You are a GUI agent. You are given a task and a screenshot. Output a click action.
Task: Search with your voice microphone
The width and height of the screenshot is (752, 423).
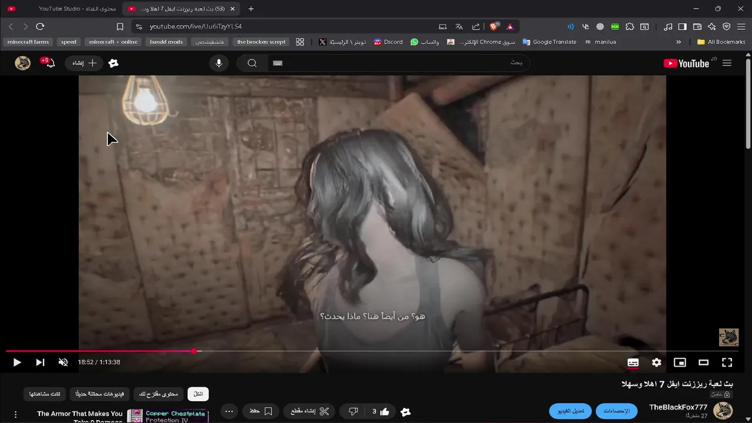pyautogui.click(x=219, y=63)
